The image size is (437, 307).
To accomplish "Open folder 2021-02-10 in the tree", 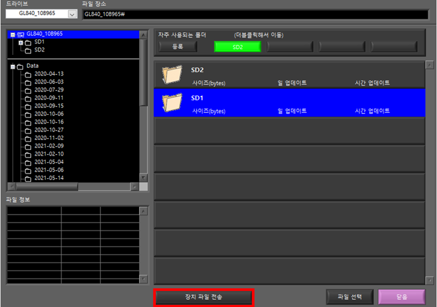I will coord(49,154).
